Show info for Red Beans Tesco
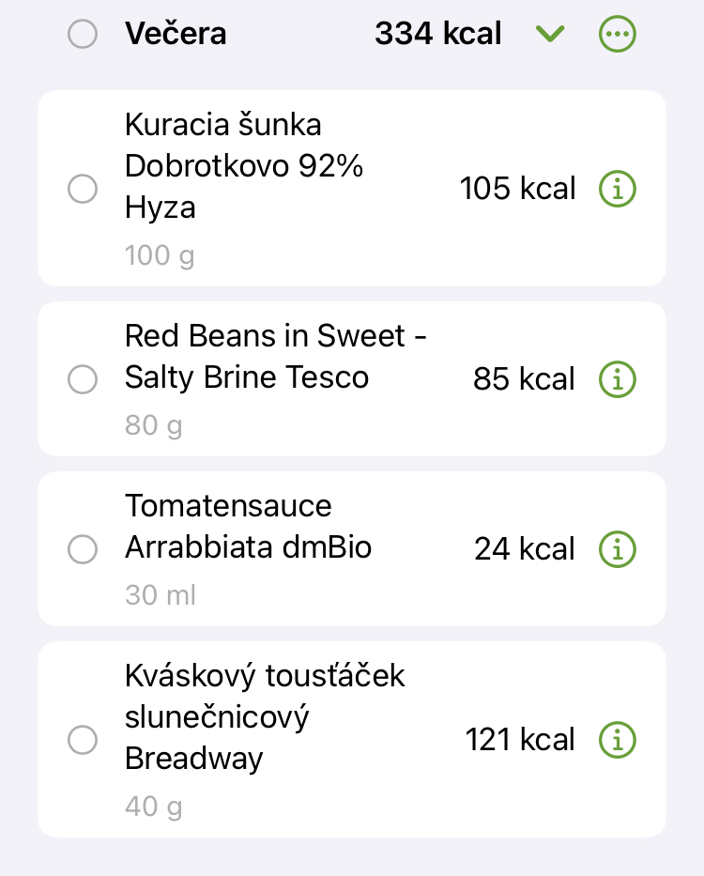The height and width of the screenshot is (876, 704). click(617, 379)
